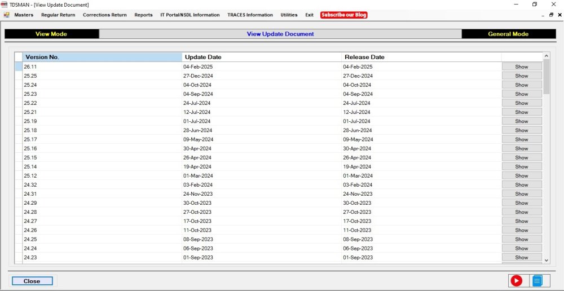Close the inner document window with X
This screenshot has width=564, height=291.
(x=559, y=15)
